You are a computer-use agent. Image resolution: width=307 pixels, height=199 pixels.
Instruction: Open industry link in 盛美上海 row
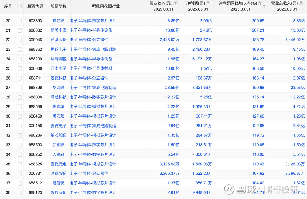tap(91, 30)
